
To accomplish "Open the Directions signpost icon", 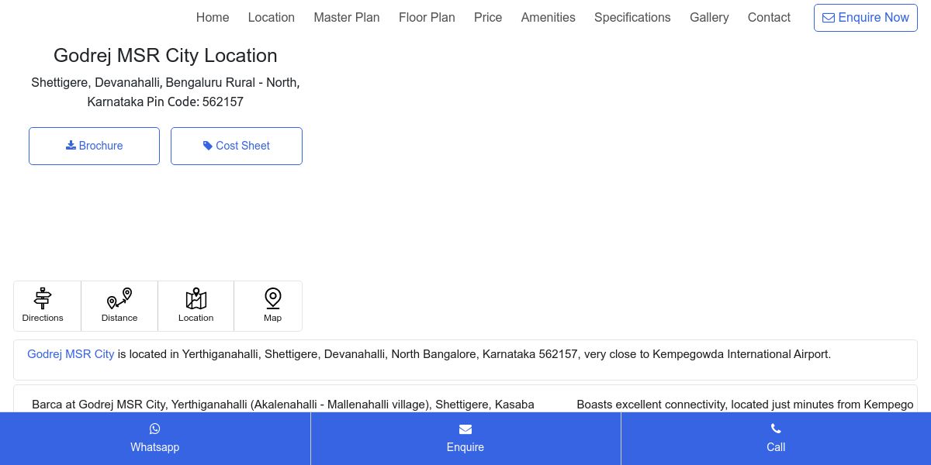I will (43, 298).
